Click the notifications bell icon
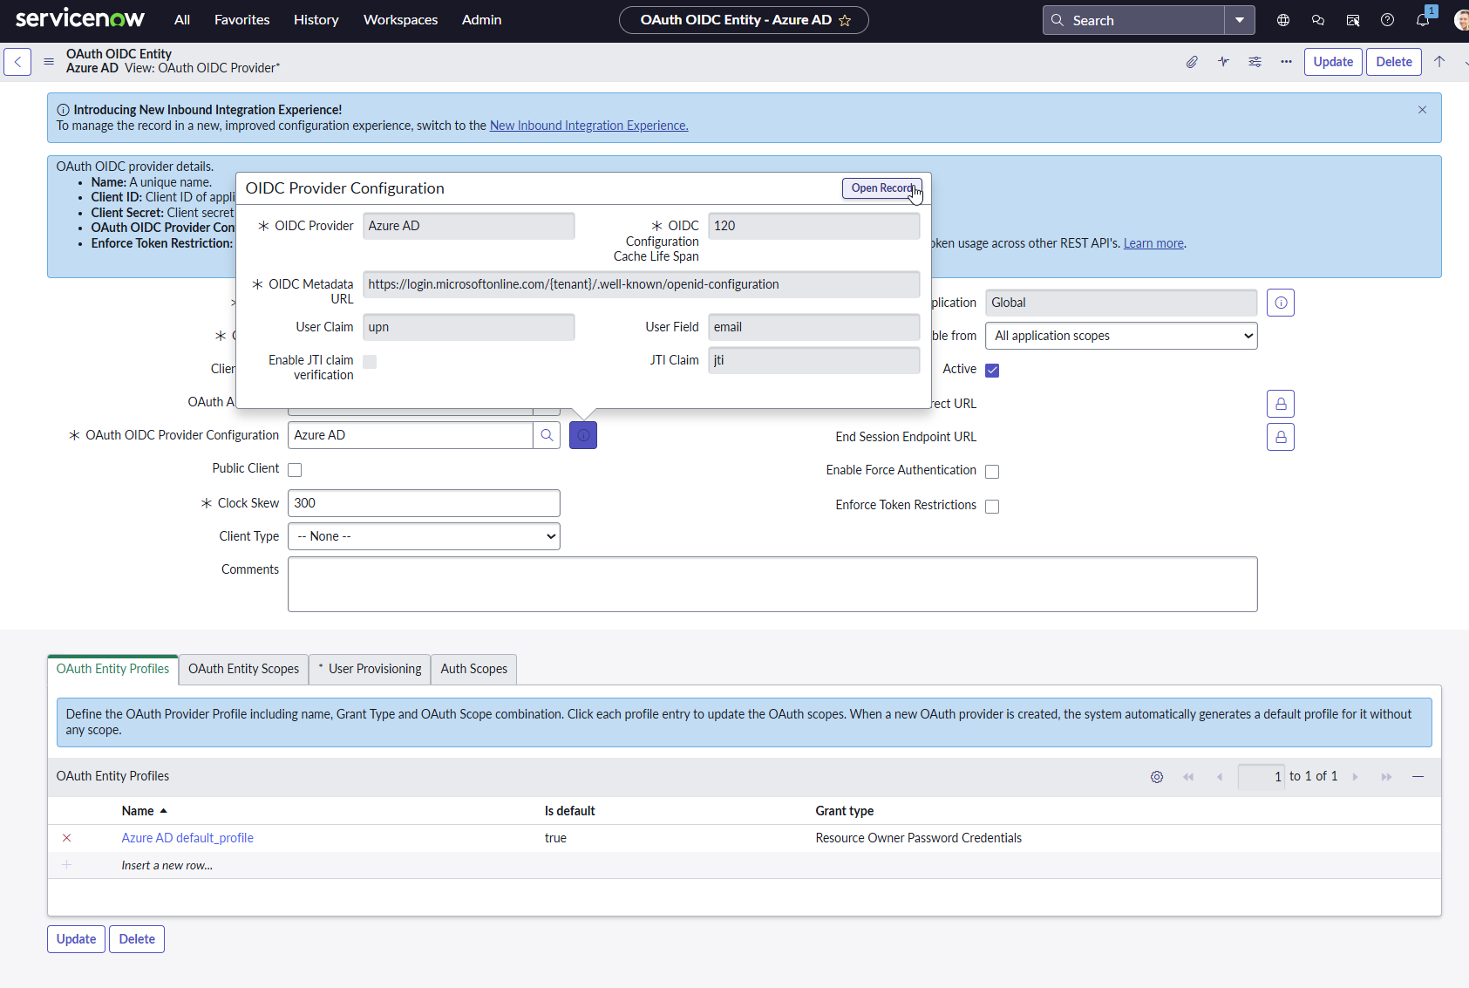The width and height of the screenshot is (1469, 988). coord(1422,20)
